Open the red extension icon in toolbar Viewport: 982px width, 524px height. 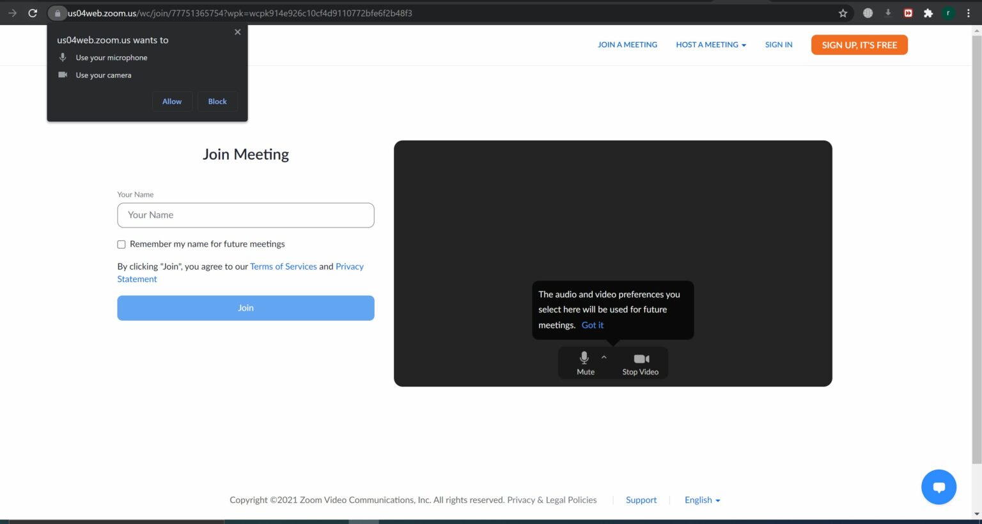(x=908, y=13)
